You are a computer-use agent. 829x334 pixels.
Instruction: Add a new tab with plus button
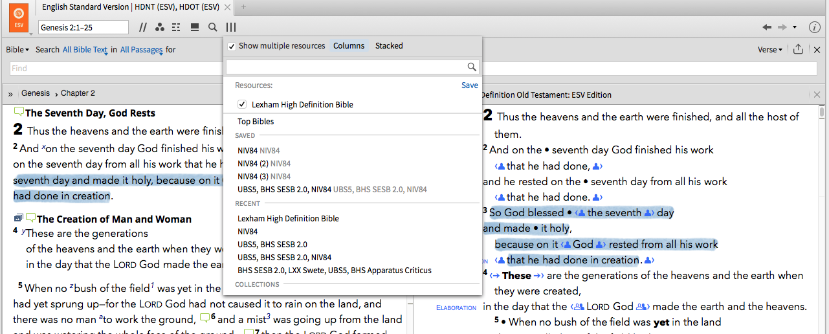[243, 7]
